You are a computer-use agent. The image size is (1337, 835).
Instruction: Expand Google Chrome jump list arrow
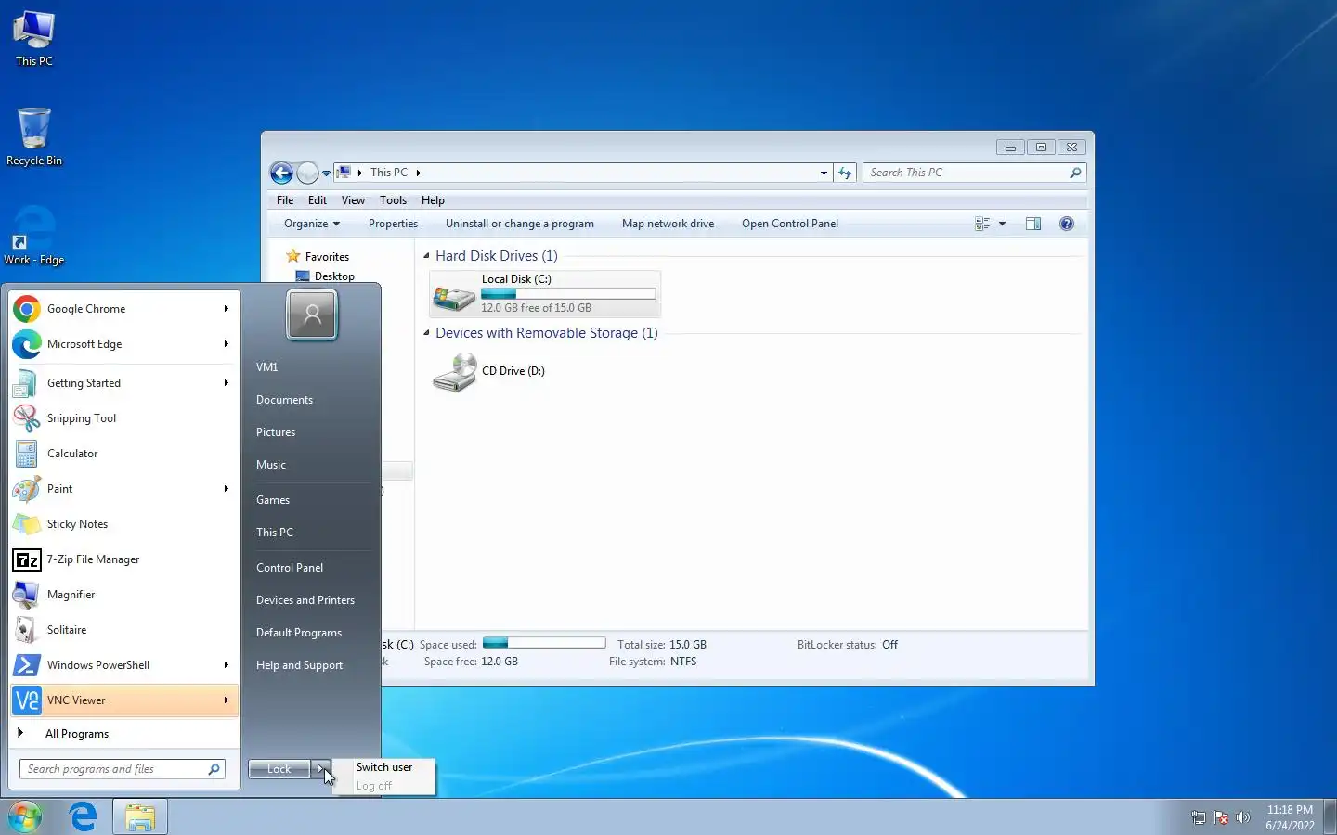226,309
